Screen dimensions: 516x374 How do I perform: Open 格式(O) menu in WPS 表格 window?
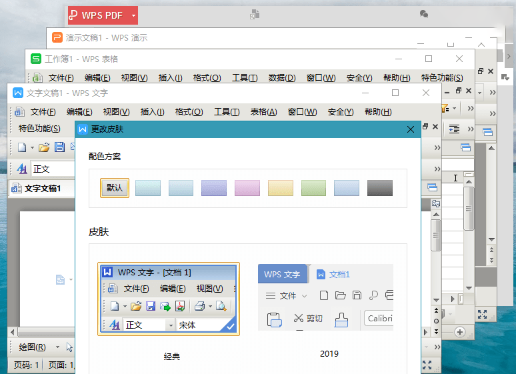(x=207, y=78)
